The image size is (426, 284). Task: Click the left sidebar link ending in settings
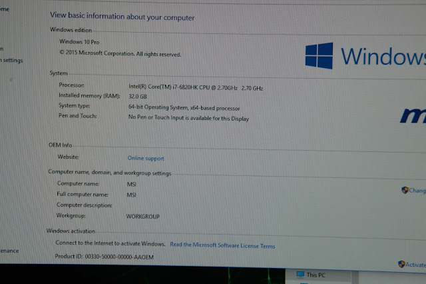[x=11, y=60]
